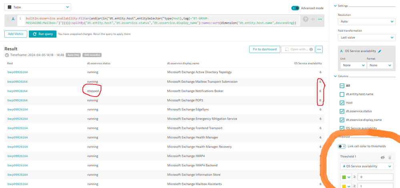Uncheck the dt.osservice.display_name column checkbox
This screenshot has height=188, width=400.
tap(342, 120)
